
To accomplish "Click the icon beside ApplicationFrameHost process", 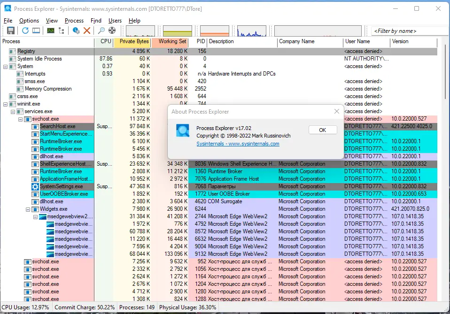I will click(x=35, y=179).
